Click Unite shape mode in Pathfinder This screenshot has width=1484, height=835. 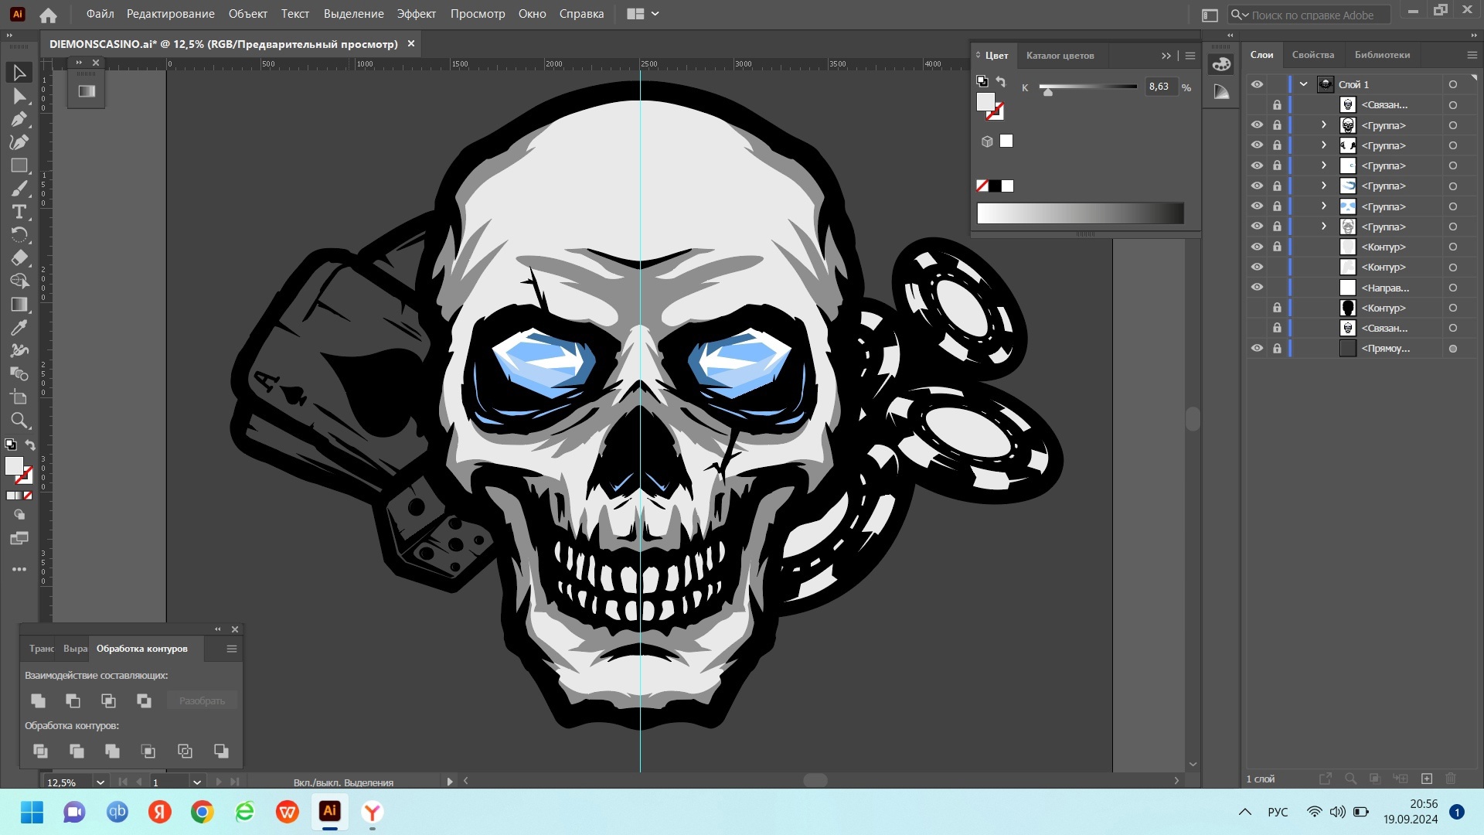coord(38,700)
